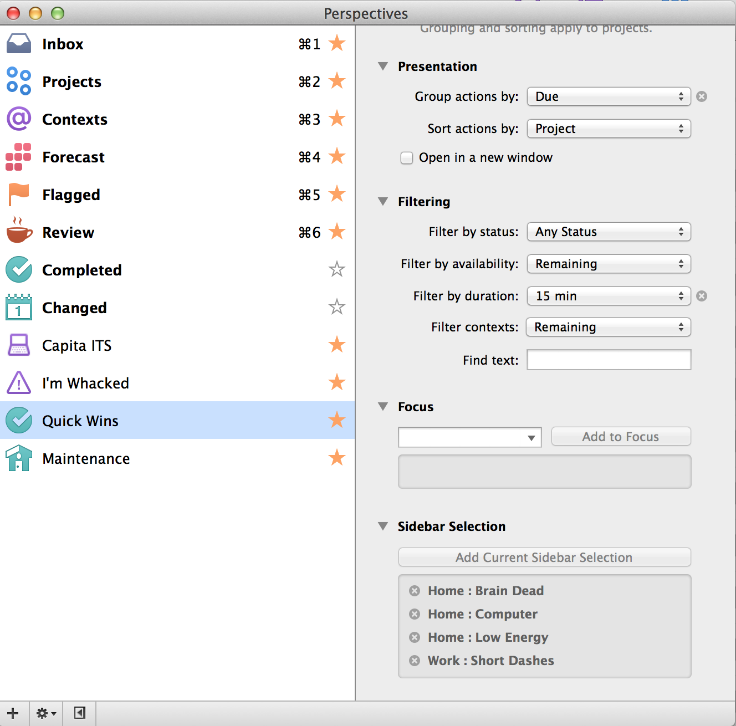The width and height of the screenshot is (736, 726).
Task: Select Home : Computer entry
Action: [x=483, y=614]
